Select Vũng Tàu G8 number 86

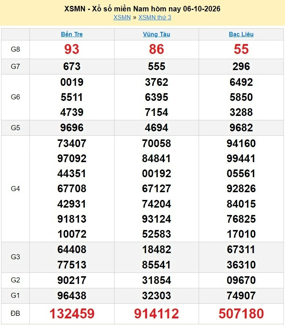click(x=157, y=49)
